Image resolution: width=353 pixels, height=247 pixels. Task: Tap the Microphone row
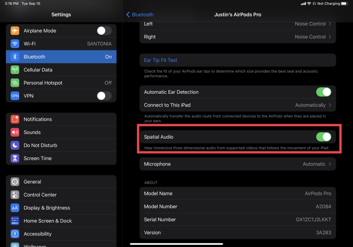coord(238,164)
